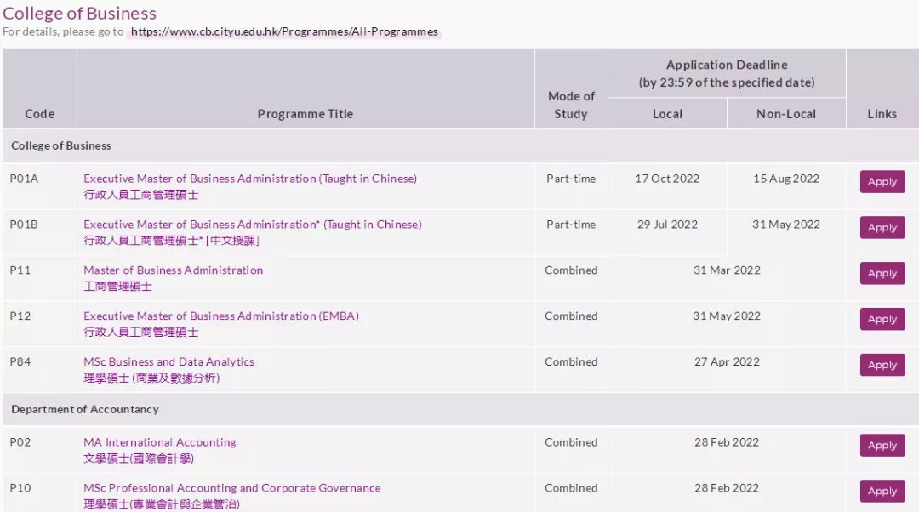
Task: Click Apply for P01A Executive MBA
Action: [882, 182]
